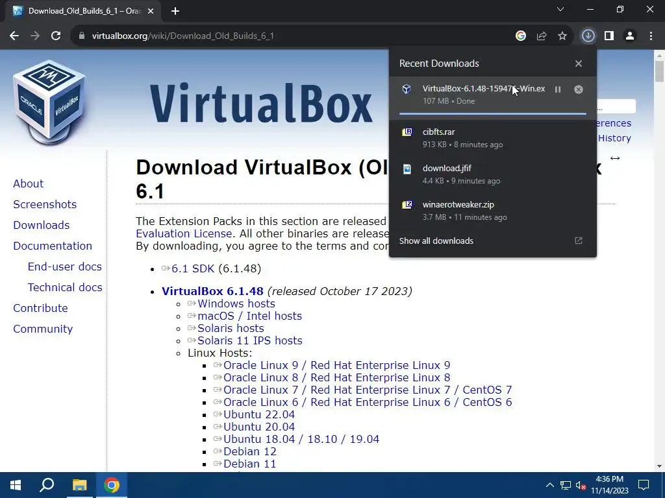Open a new tab with plus button
Image resolution: width=665 pixels, height=498 pixels.
(x=175, y=12)
